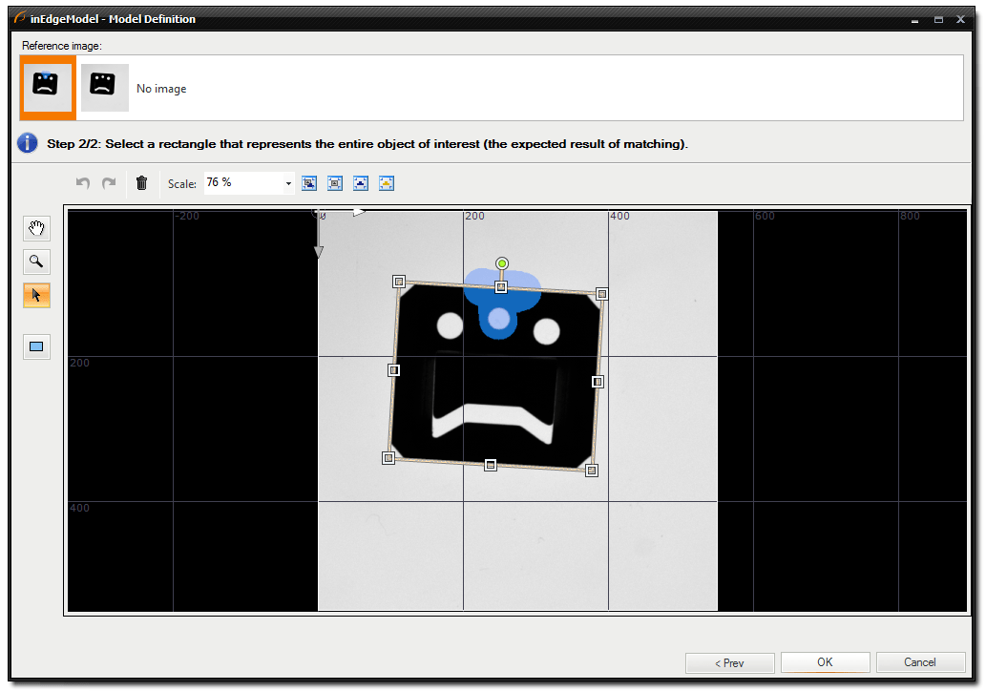Switch to the selection arrow tool
Screen dimensions: 986x691
pos(36,295)
